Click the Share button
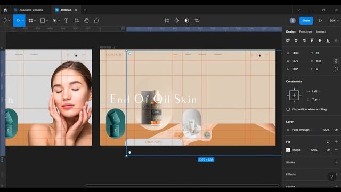Viewport: 341px width, 192px height. pyautogui.click(x=306, y=21)
